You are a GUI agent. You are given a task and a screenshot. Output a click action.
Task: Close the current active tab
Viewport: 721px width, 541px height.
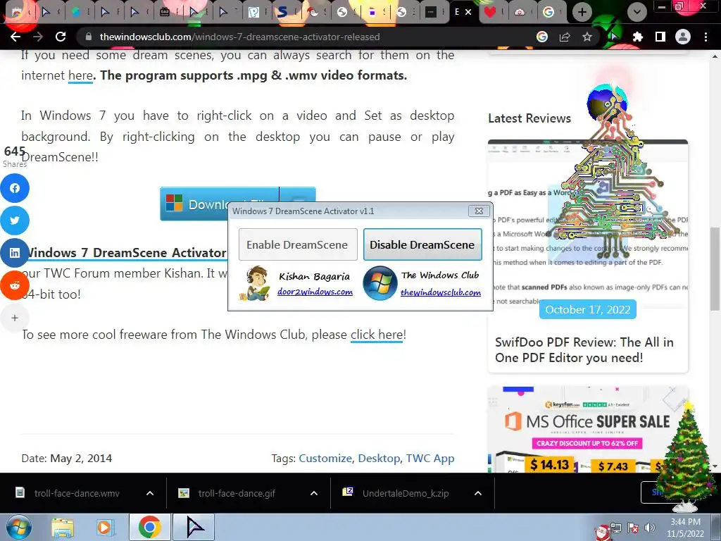pyautogui.click(x=468, y=12)
